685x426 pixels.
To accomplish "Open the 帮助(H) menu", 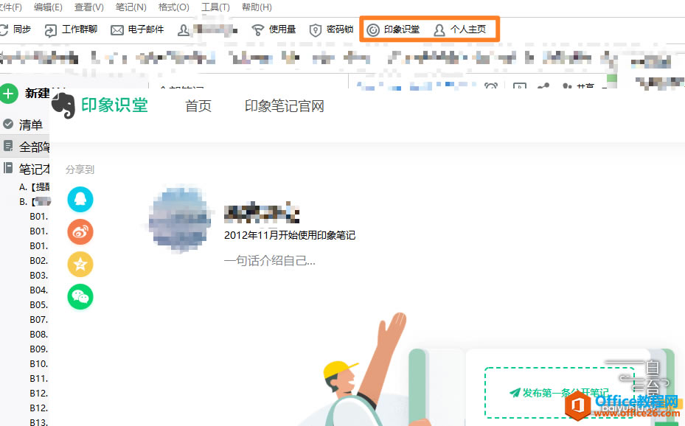I will click(x=257, y=7).
